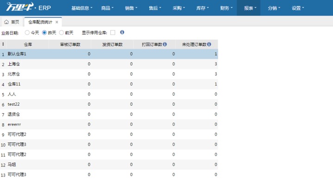Click 打回订单数 value for 北京仓
This screenshot has height=179, width=333.
(174, 74)
